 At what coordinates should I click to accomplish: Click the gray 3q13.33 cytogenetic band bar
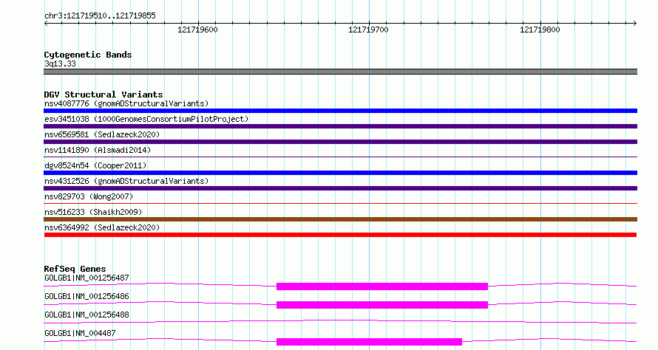[340, 72]
